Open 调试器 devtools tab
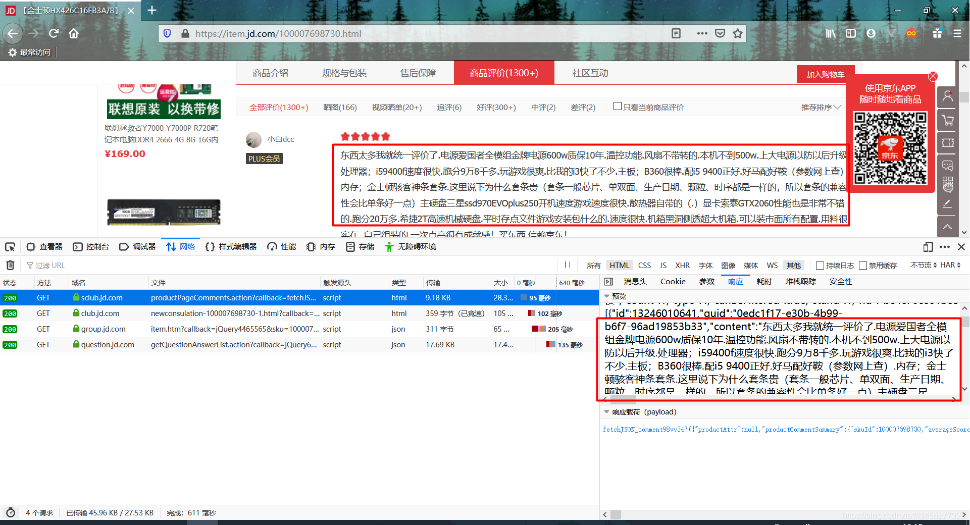This screenshot has width=970, height=525. 138,247
